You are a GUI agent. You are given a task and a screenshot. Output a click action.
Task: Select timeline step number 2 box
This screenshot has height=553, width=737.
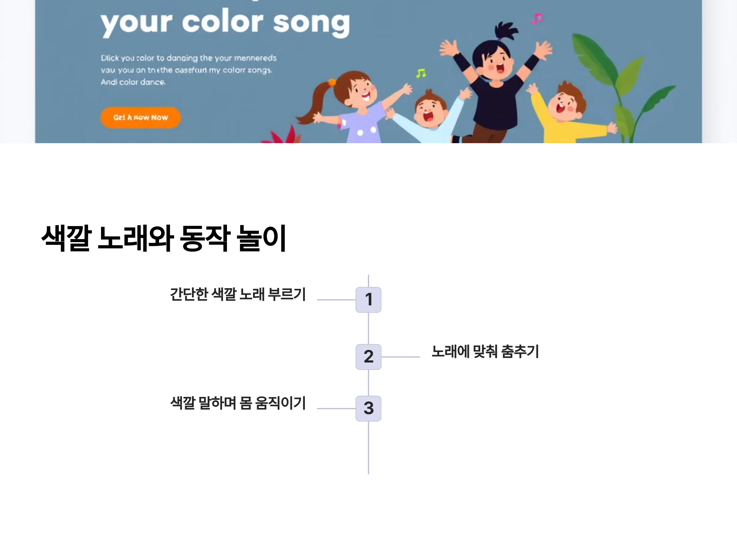click(368, 357)
